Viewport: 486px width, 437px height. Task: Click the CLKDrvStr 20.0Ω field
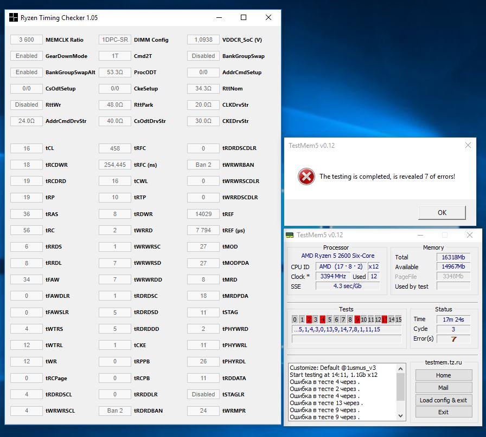point(203,105)
